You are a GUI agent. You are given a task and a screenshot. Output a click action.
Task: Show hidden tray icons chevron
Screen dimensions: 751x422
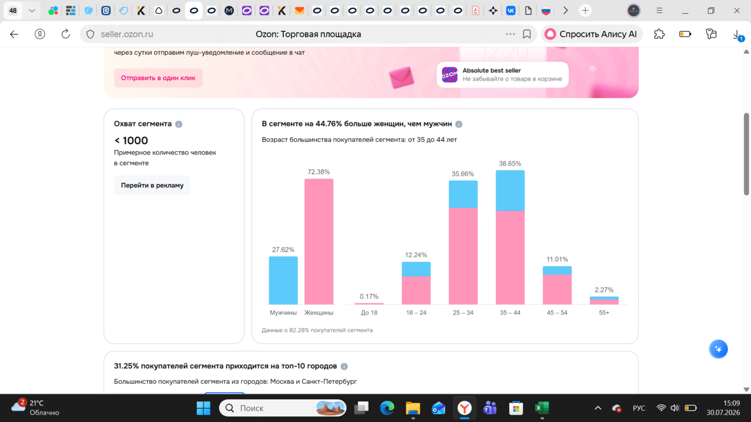click(598, 408)
